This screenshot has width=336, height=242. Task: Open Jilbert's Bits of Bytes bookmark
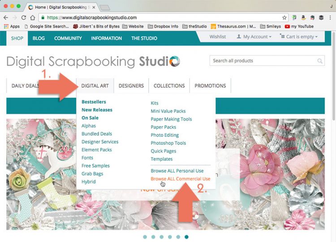point(96,26)
